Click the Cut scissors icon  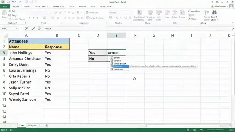click(x=10, y=11)
